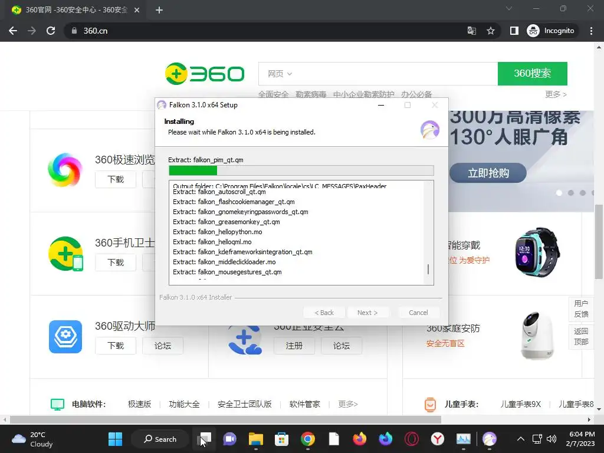Open Microsoft Store from taskbar
This screenshot has width=604, height=453.
click(281, 439)
